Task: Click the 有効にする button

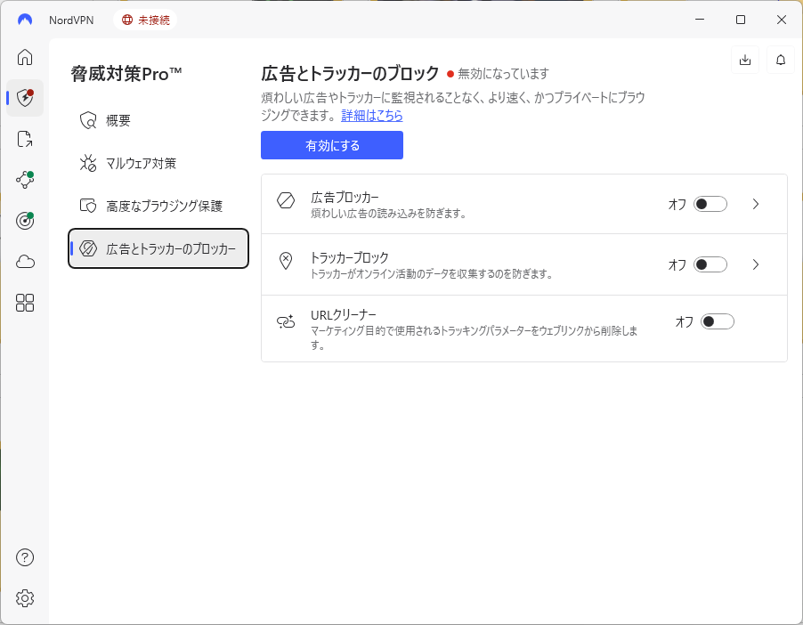Action: [x=331, y=145]
